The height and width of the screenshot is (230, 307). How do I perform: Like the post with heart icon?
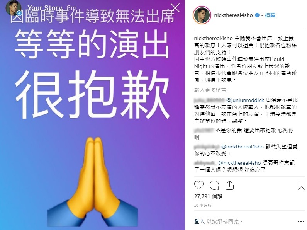click(199, 185)
